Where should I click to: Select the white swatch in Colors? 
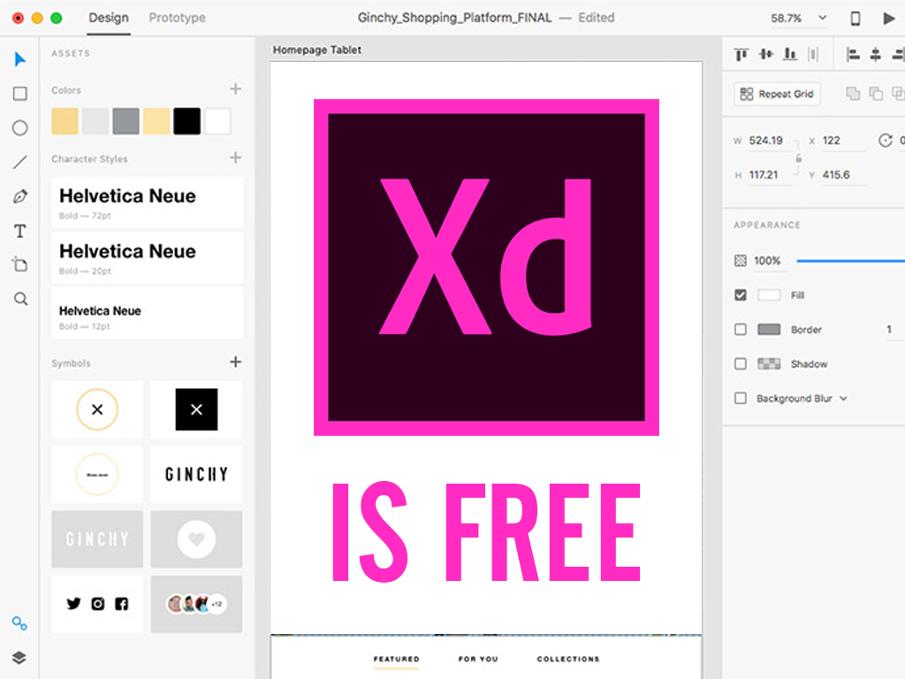click(x=217, y=121)
